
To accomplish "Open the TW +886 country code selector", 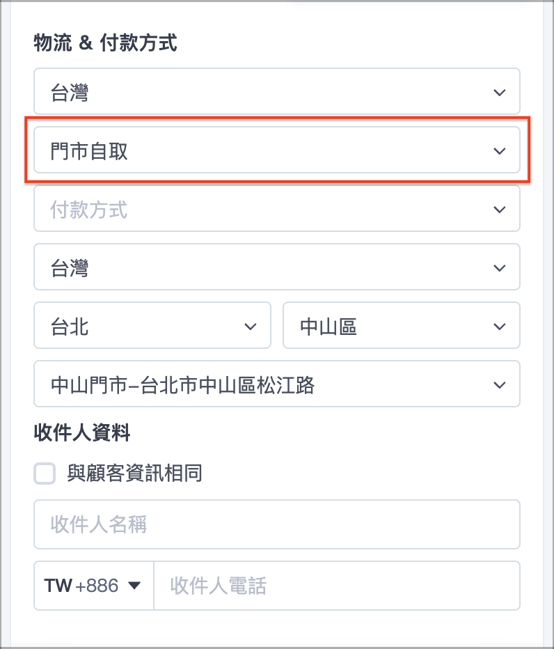I will (x=94, y=586).
